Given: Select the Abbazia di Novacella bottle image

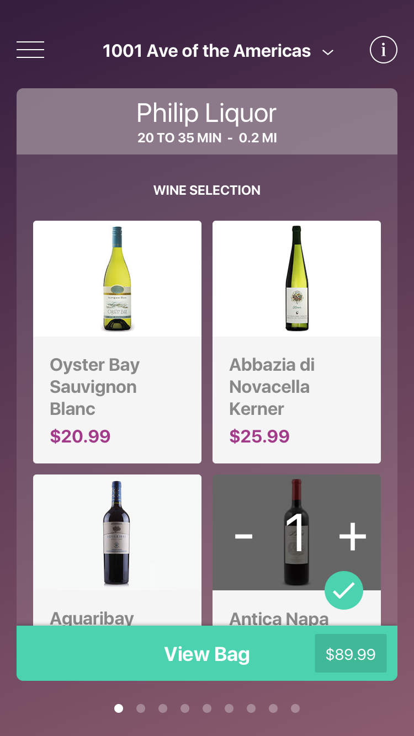Looking at the screenshot, I should (296, 279).
